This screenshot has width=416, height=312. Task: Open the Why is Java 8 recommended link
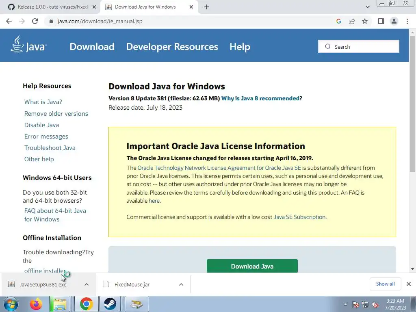point(260,98)
